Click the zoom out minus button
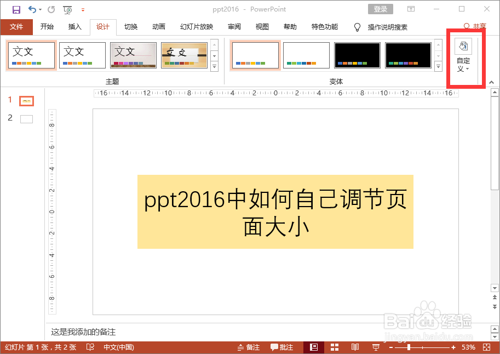This screenshot has height=354, width=500. point(391,347)
